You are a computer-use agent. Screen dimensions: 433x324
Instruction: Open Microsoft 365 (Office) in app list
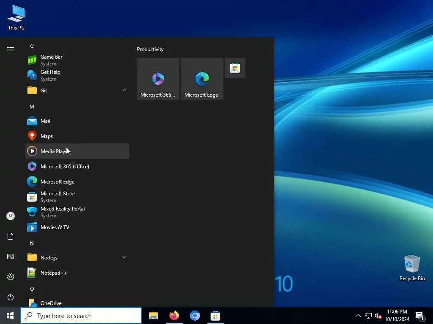(x=77, y=166)
